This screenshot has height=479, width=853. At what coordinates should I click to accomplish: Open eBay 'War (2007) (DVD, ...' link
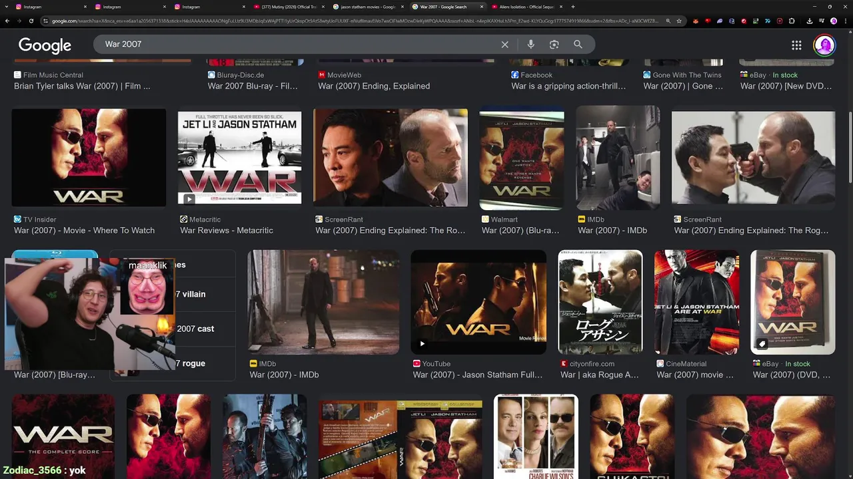[x=792, y=375]
